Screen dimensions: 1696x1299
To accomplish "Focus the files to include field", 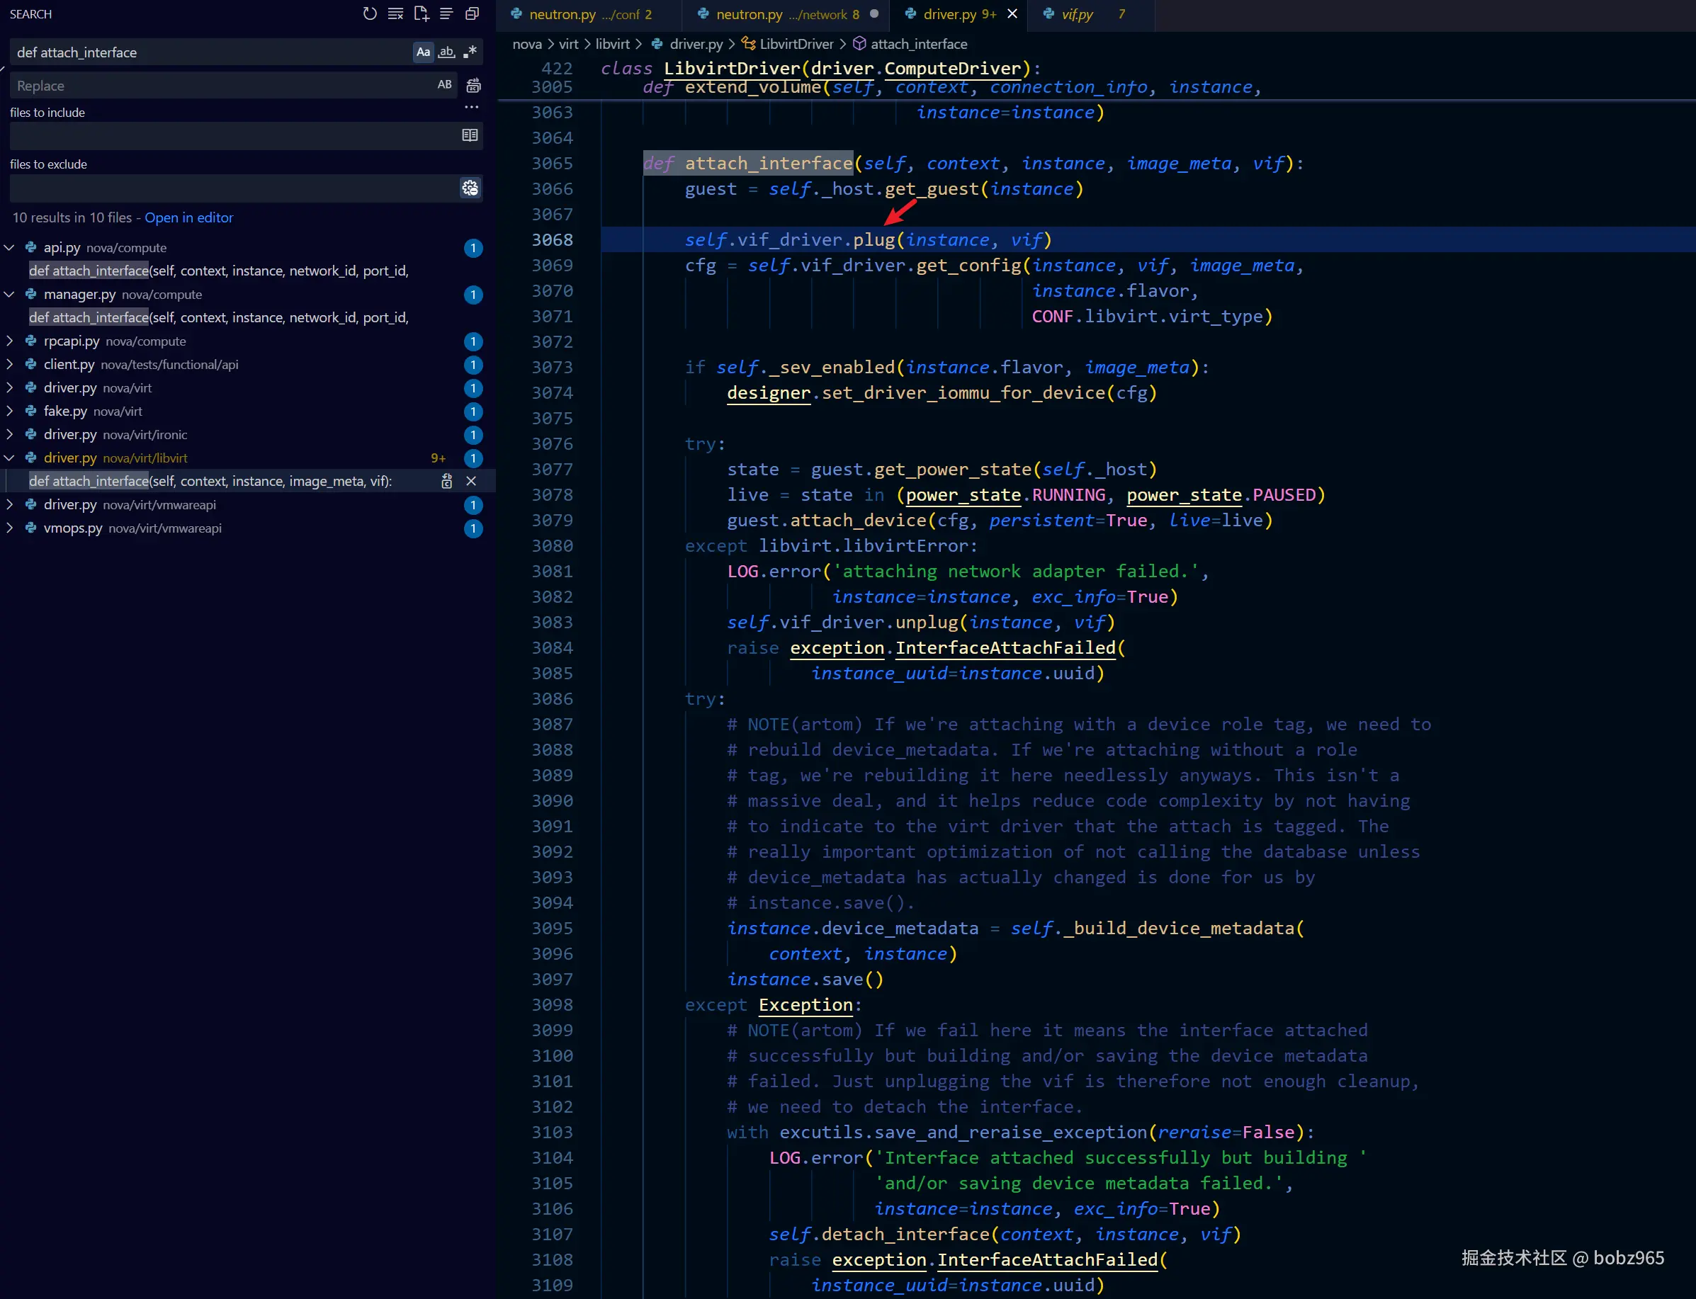I will (235, 135).
